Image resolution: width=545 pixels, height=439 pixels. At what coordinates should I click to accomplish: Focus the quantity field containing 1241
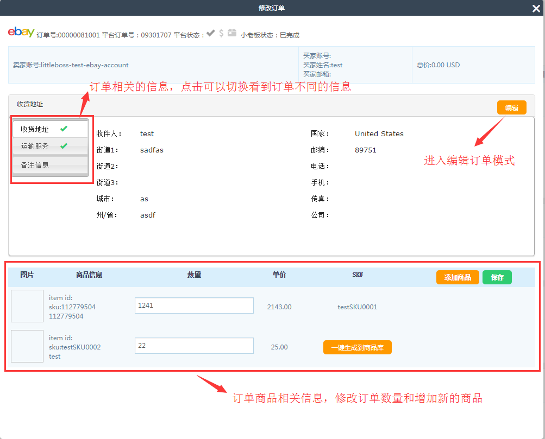[x=194, y=306]
